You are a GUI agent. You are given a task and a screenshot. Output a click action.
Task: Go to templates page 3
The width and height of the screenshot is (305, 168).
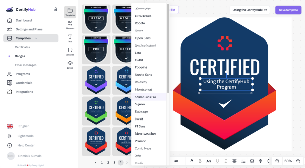pos(114,163)
